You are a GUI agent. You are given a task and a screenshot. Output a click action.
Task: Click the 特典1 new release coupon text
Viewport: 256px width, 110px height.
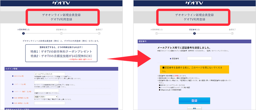61,51
